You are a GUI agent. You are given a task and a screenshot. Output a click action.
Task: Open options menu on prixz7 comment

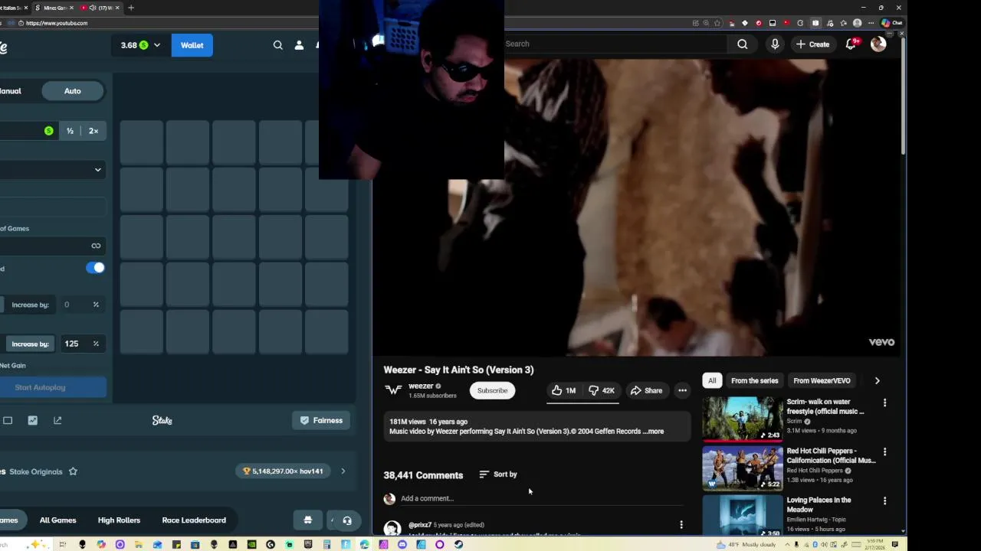(x=681, y=524)
